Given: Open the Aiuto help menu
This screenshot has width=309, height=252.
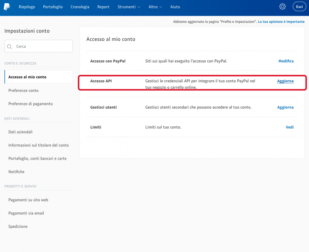Looking at the screenshot, I should pos(175,7).
